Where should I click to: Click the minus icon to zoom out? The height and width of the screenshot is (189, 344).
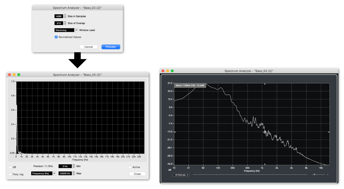coord(312,174)
